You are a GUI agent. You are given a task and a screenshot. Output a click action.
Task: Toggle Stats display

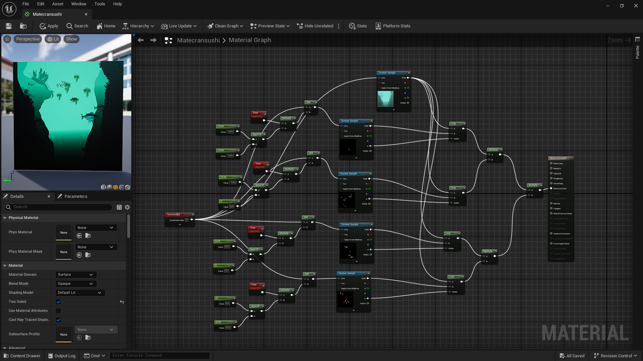click(358, 26)
